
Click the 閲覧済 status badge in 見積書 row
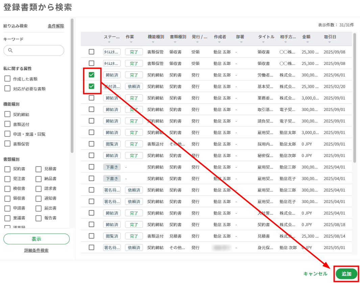112,236
